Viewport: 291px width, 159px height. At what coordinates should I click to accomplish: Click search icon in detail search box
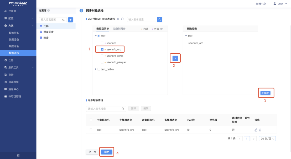pos(123,109)
